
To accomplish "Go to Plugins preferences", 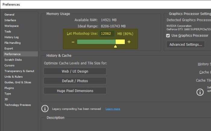I will pos(9,88).
